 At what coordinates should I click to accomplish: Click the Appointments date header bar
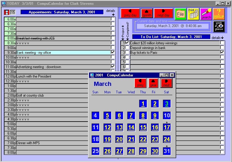[x=62, y=12]
